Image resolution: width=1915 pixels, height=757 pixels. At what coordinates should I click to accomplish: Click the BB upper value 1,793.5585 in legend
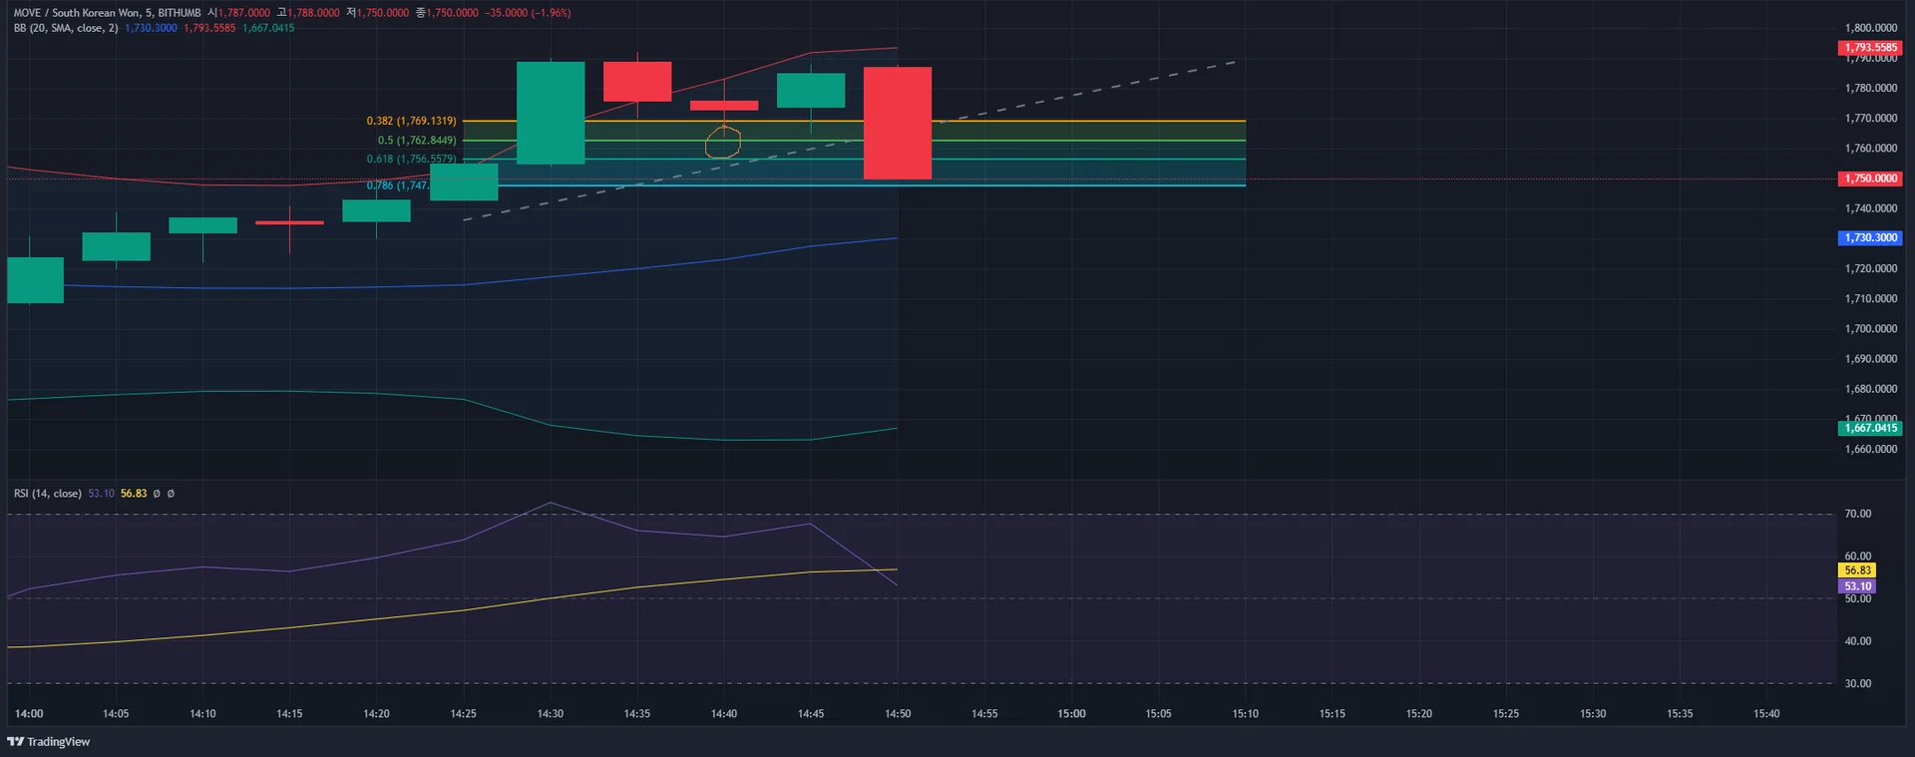coord(209,28)
